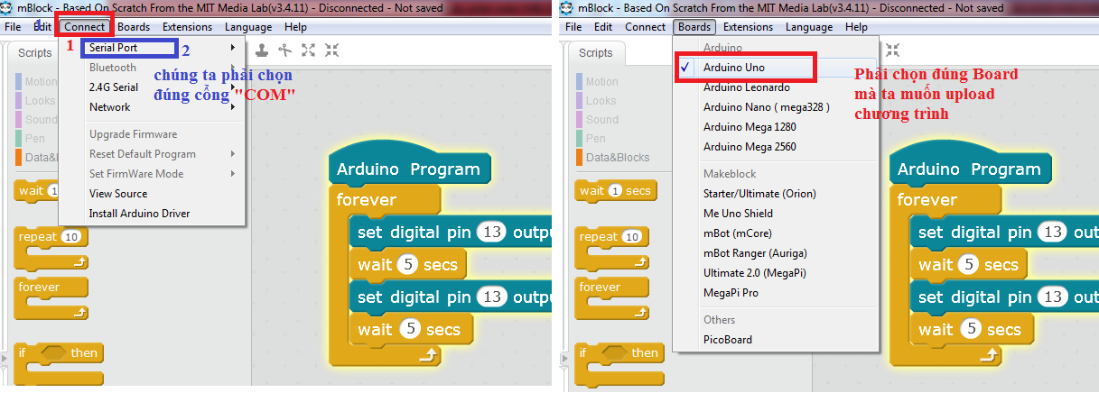Select Me Uno Shield board
Image resolution: width=1099 pixels, height=411 pixels.
pos(775,214)
